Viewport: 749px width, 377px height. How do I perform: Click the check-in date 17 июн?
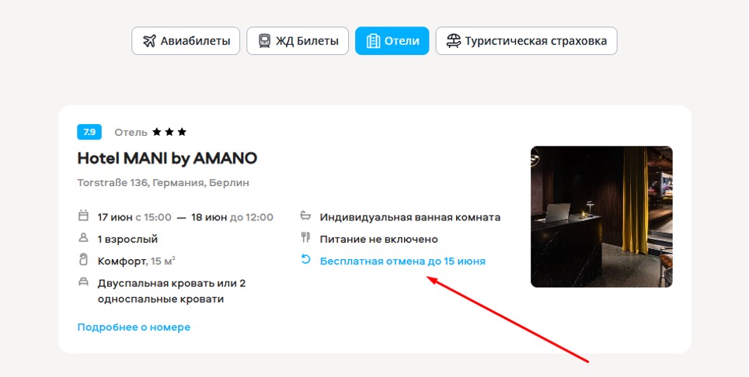115,217
